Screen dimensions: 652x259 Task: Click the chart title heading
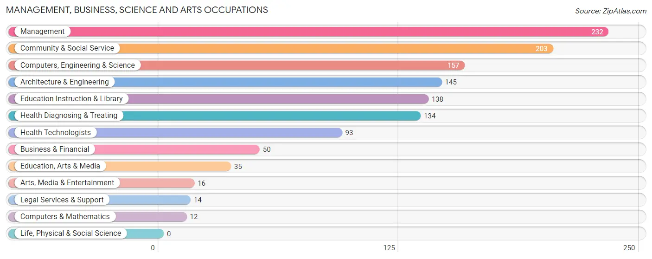tap(137, 10)
